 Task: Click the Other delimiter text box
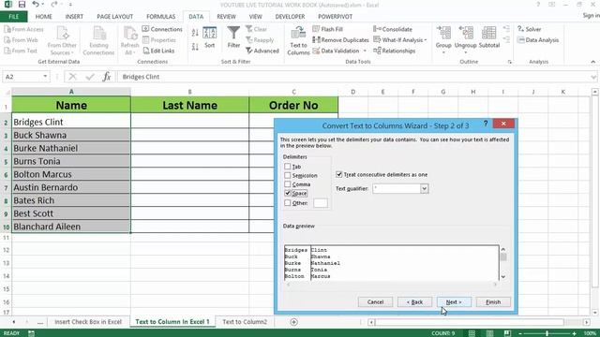321,203
